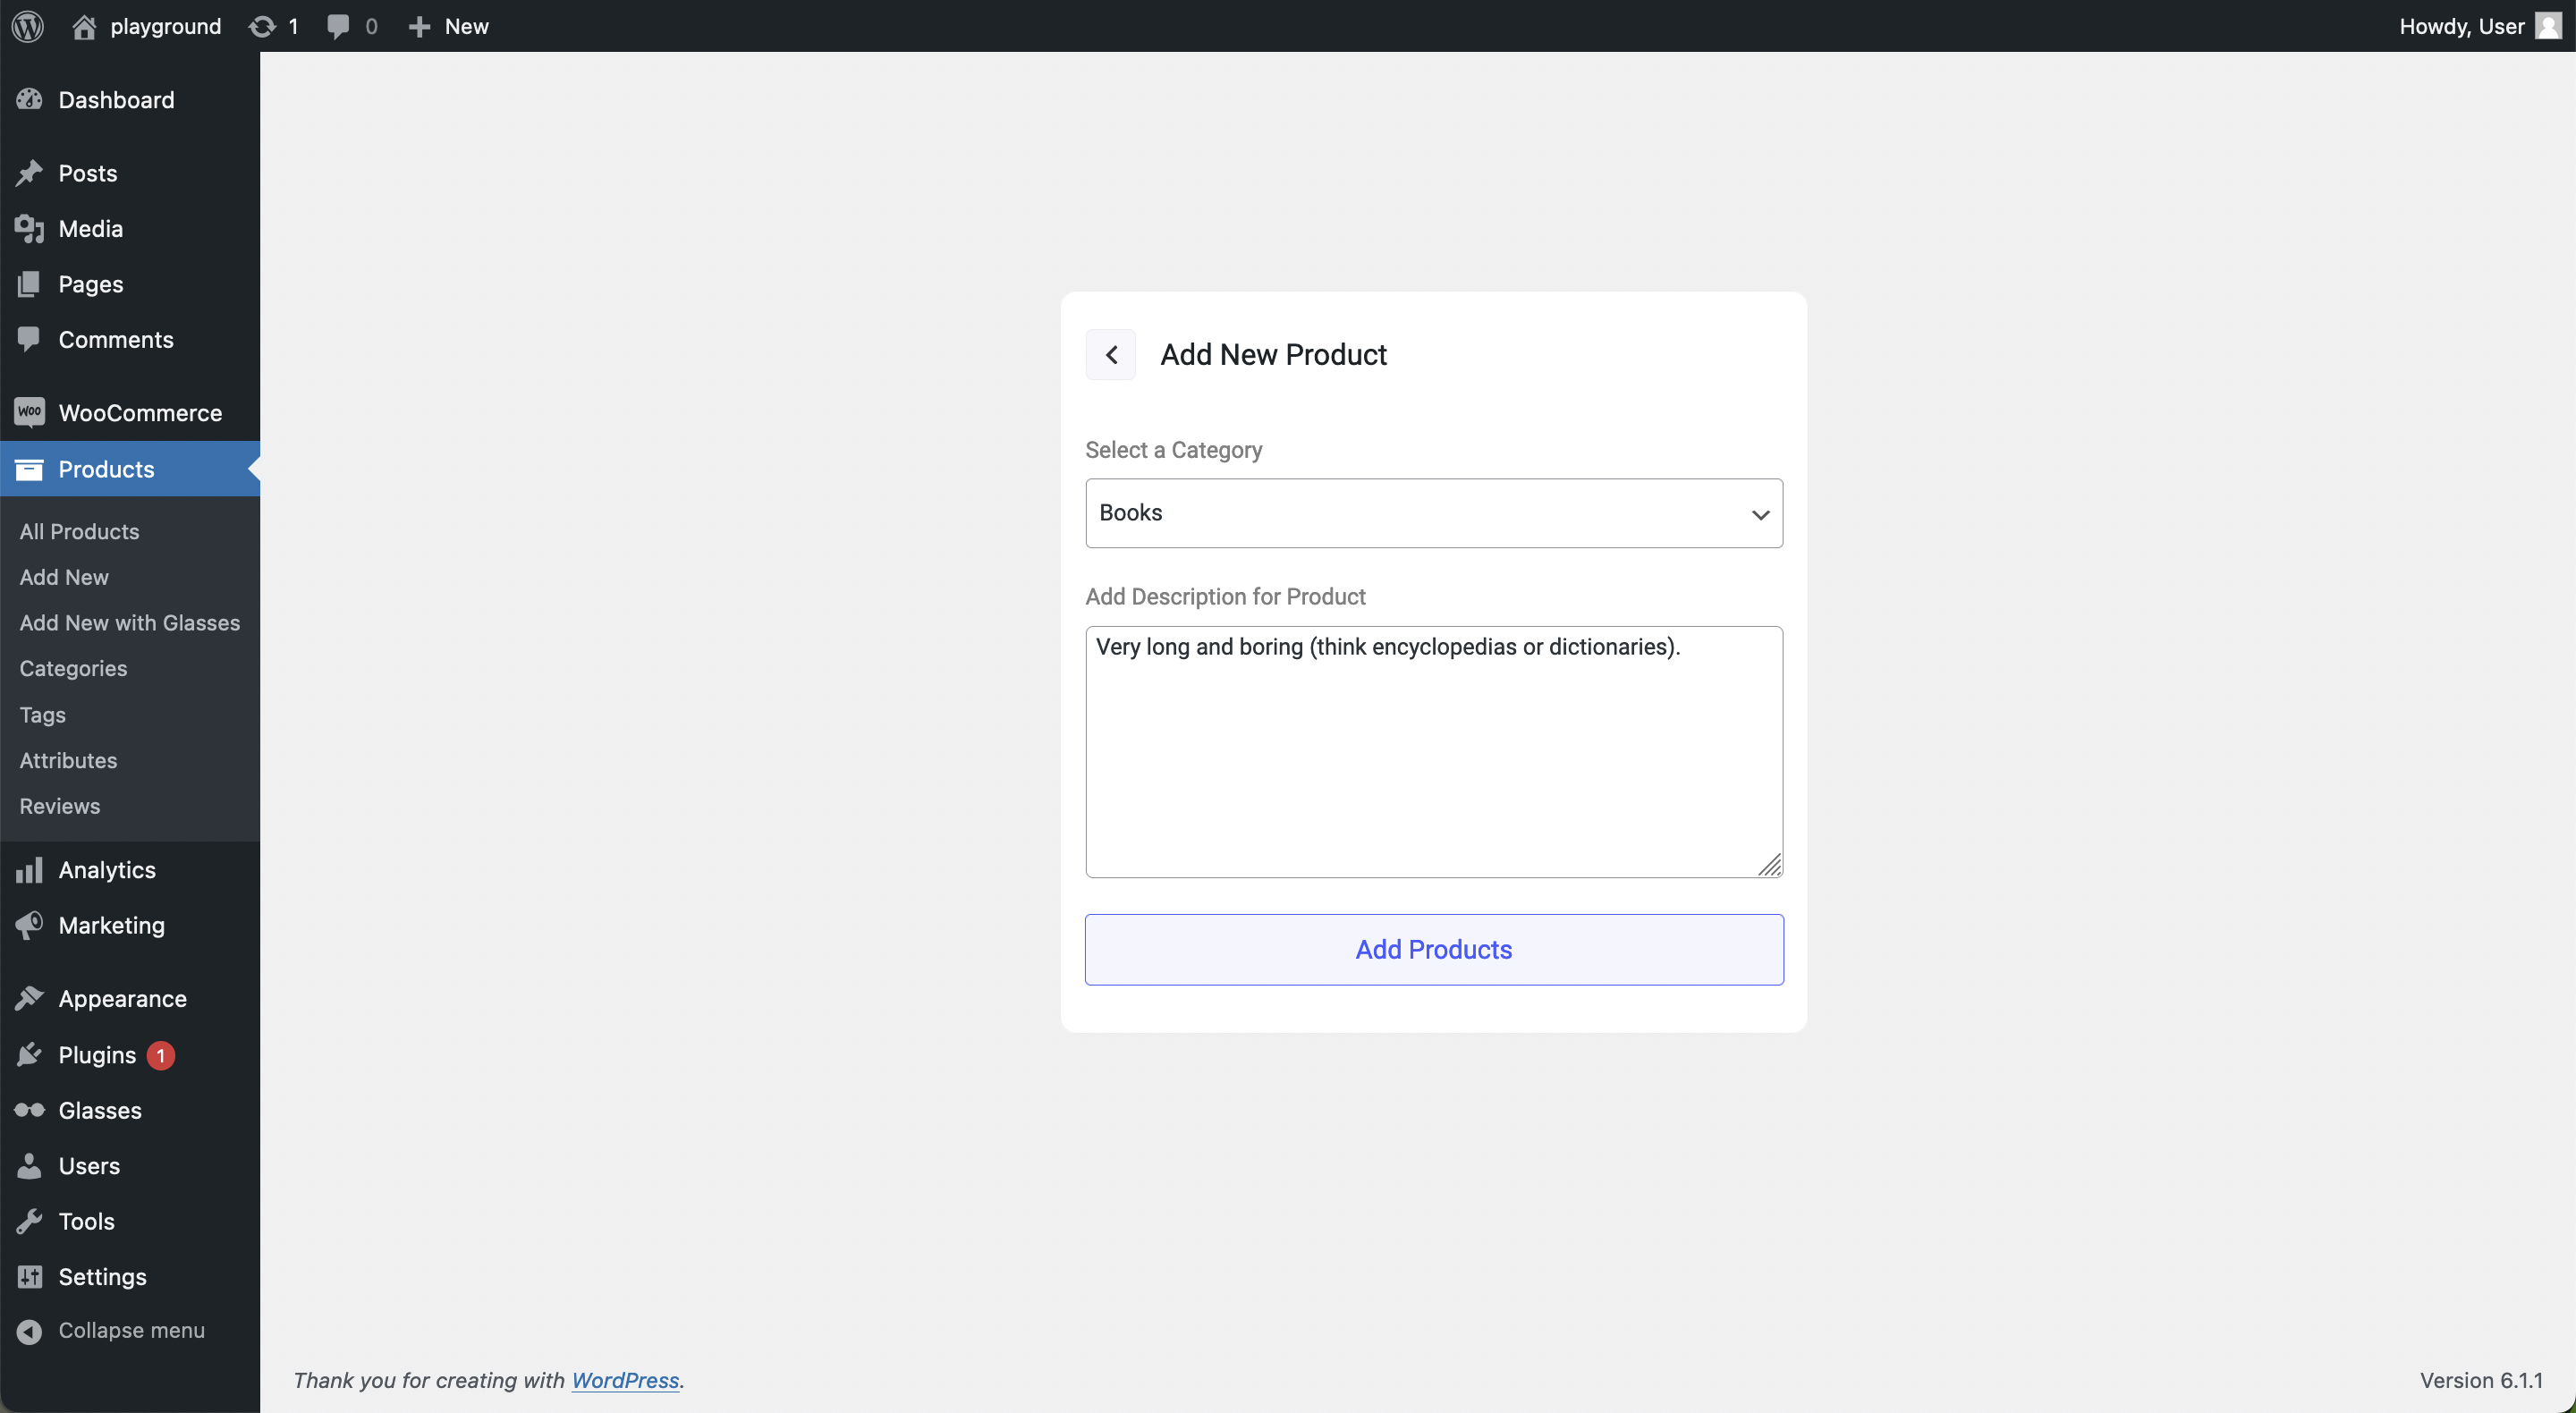Click the Collapse menu label
The width and height of the screenshot is (2576, 1413).
tap(131, 1330)
